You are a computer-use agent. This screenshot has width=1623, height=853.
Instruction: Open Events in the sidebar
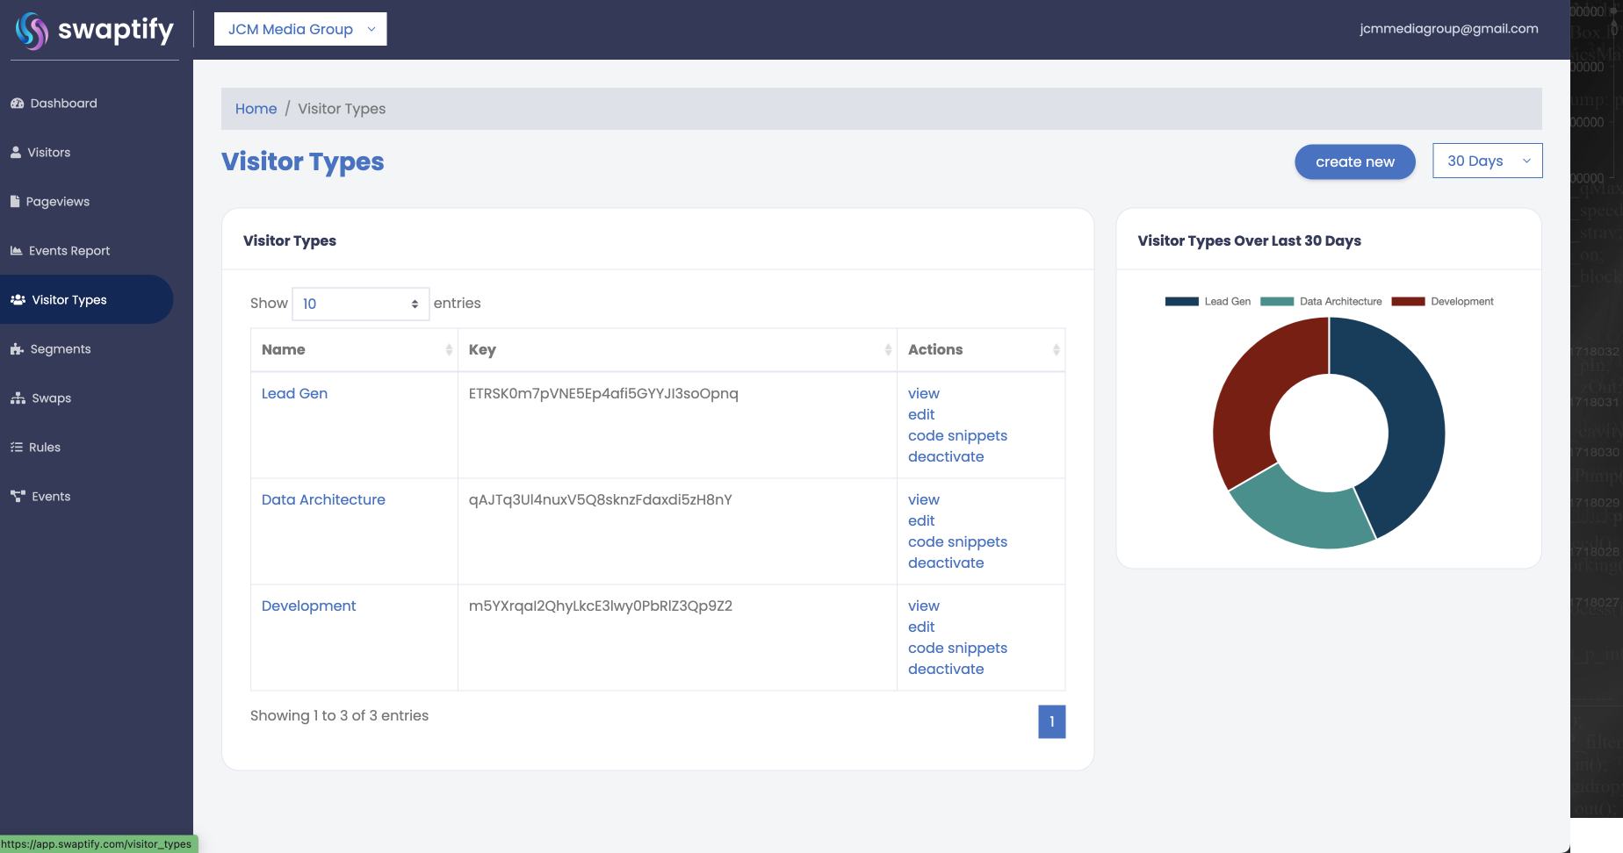51,497
